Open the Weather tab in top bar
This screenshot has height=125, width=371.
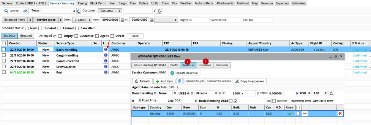(186, 3)
